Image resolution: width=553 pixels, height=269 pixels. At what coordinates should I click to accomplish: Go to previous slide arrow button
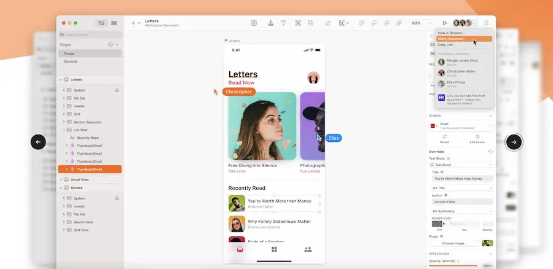click(x=38, y=142)
